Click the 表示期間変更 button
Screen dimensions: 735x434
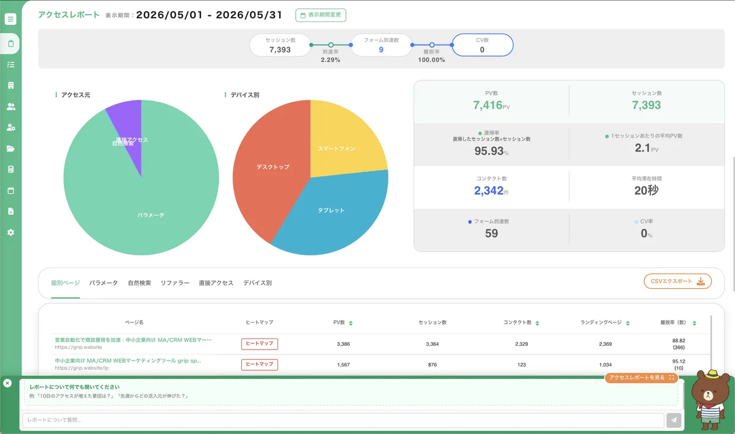(320, 15)
